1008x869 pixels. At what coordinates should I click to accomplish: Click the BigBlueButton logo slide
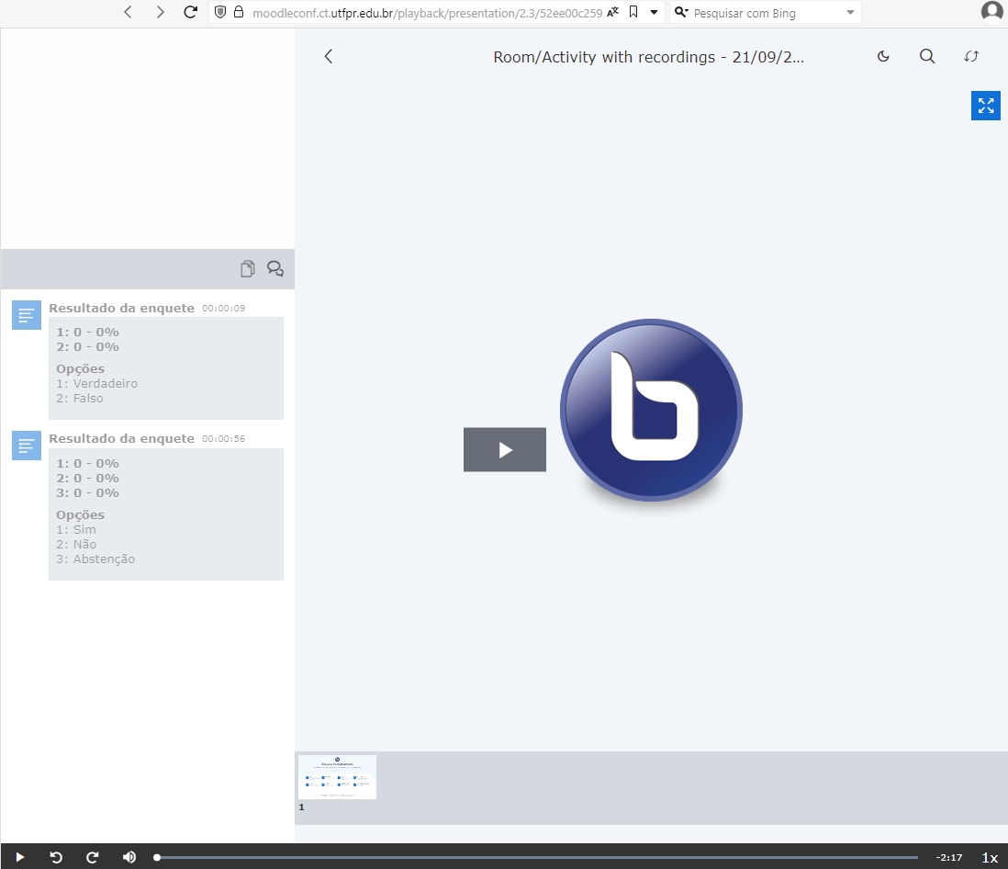651,410
